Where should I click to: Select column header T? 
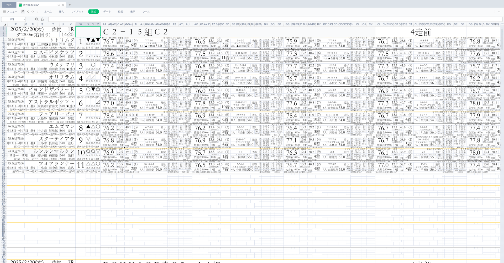pos(53,24)
